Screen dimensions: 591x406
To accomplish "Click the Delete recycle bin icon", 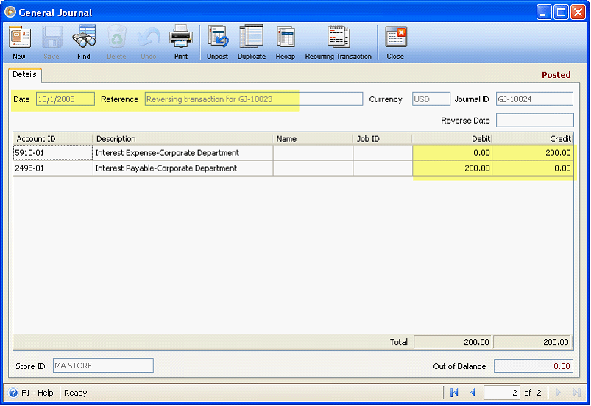I will [116, 37].
